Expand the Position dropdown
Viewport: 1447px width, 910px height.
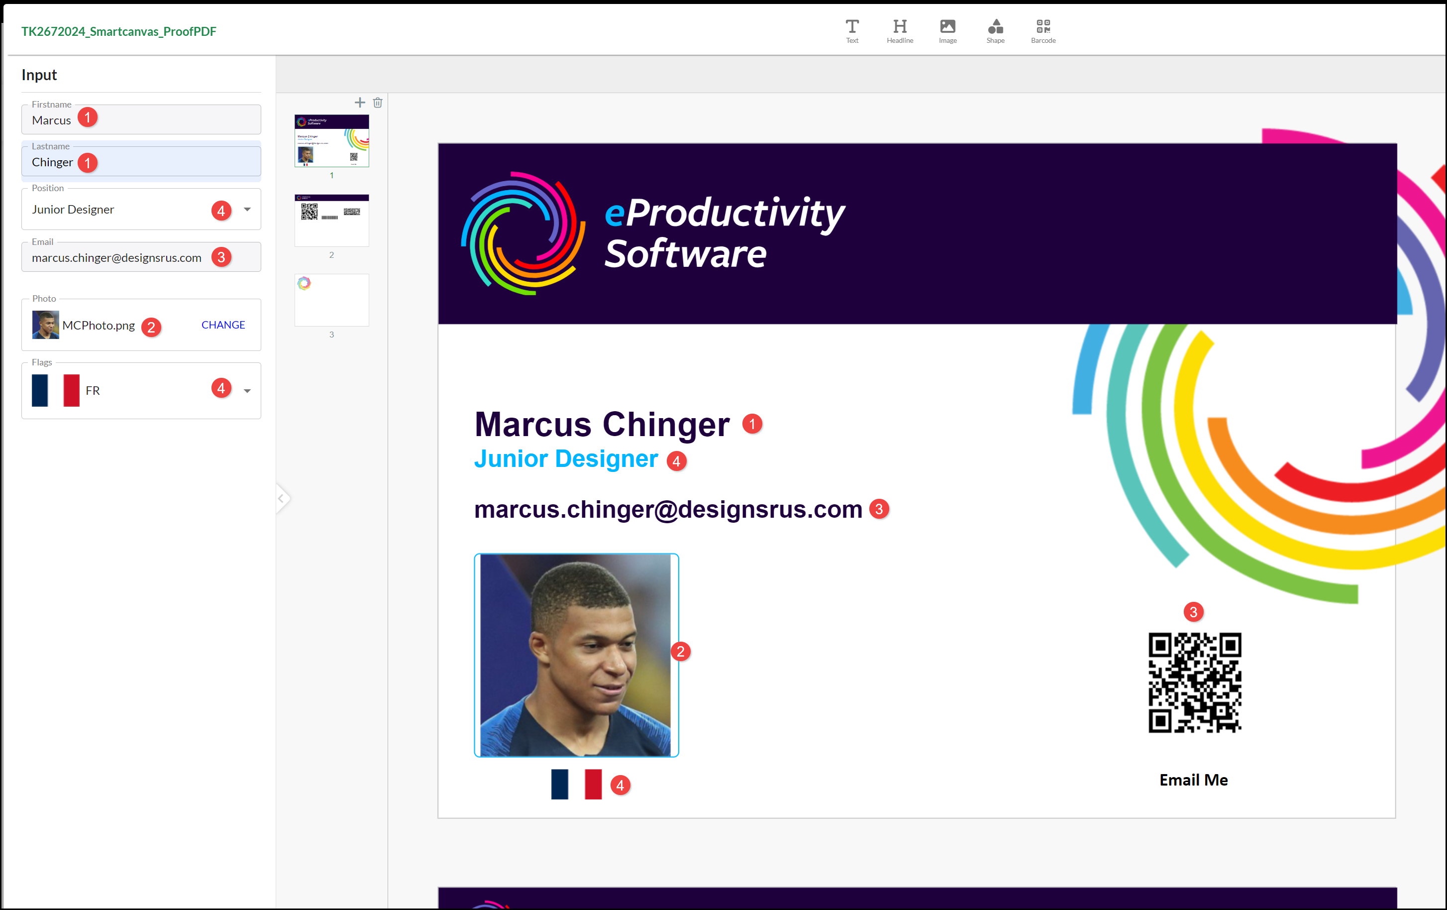[x=247, y=210]
